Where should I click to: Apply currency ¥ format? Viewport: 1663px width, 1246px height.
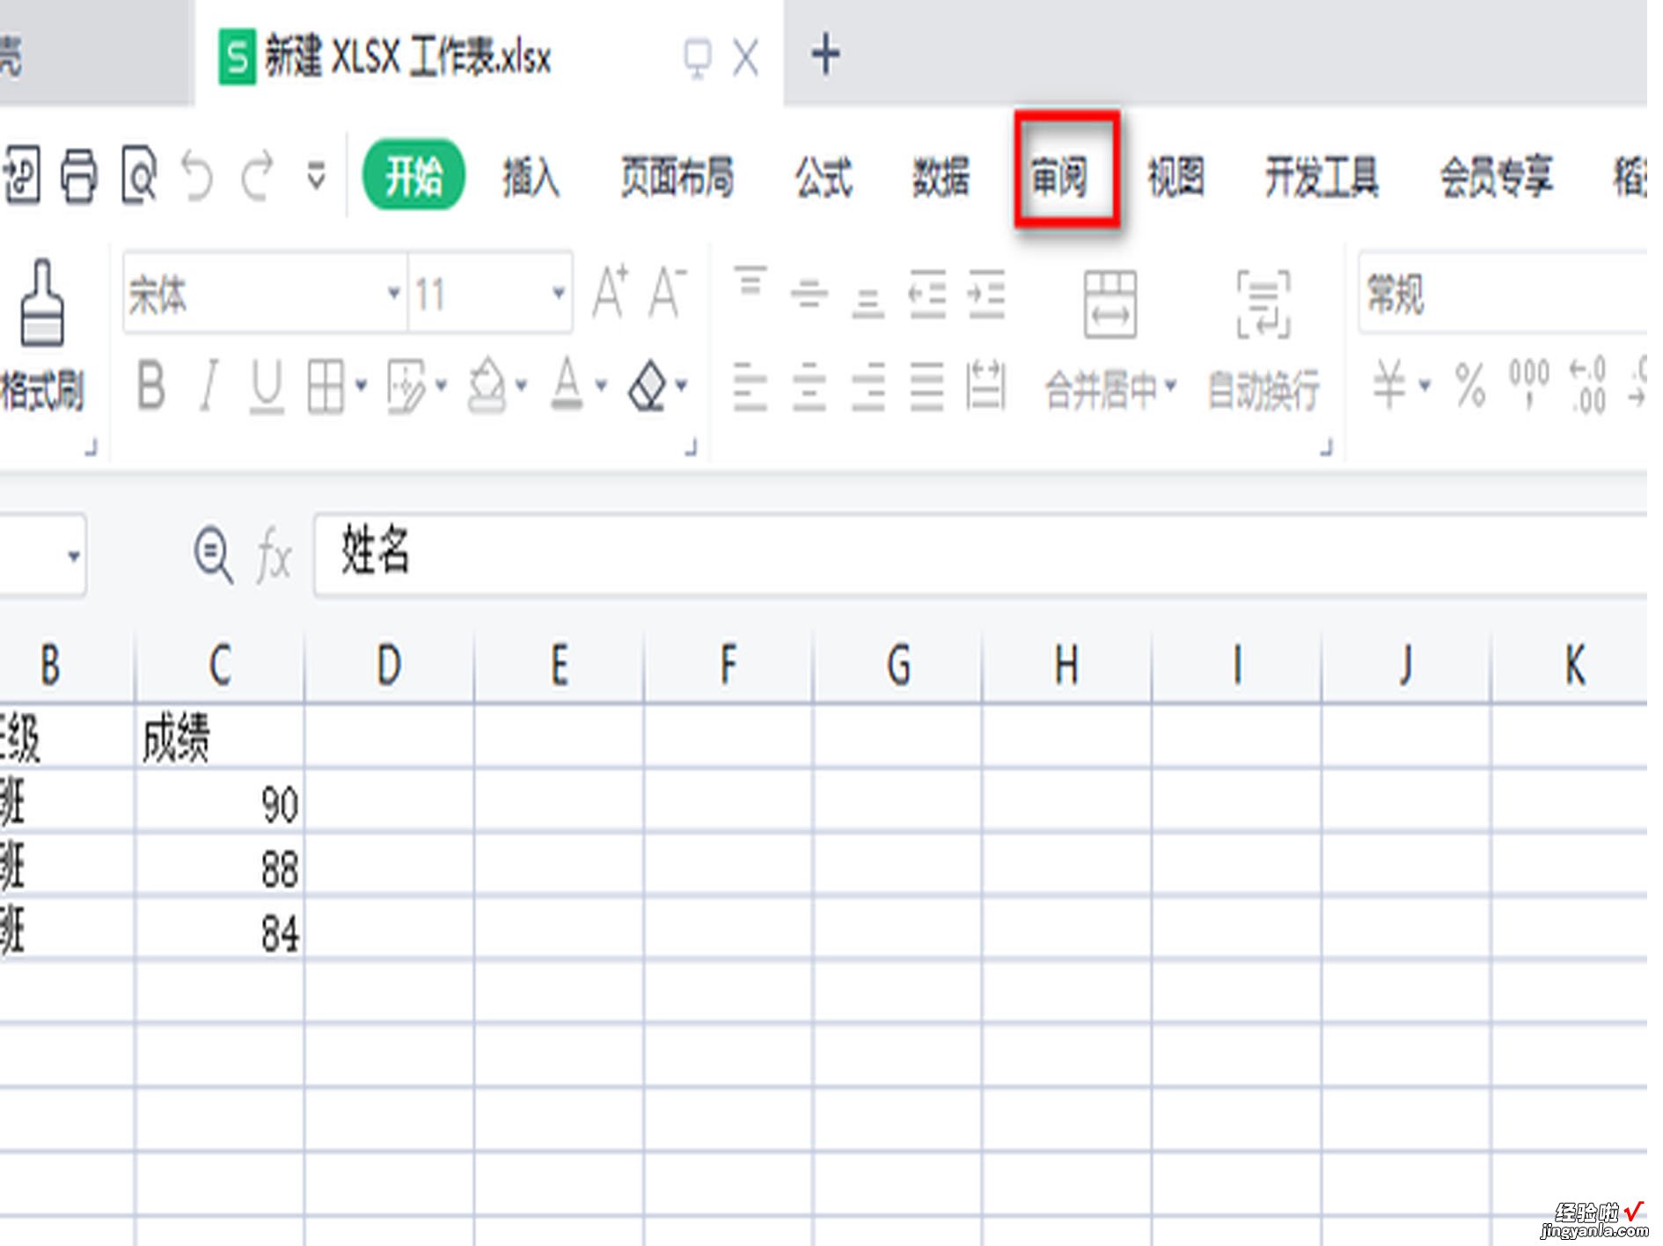click(1389, 385)
